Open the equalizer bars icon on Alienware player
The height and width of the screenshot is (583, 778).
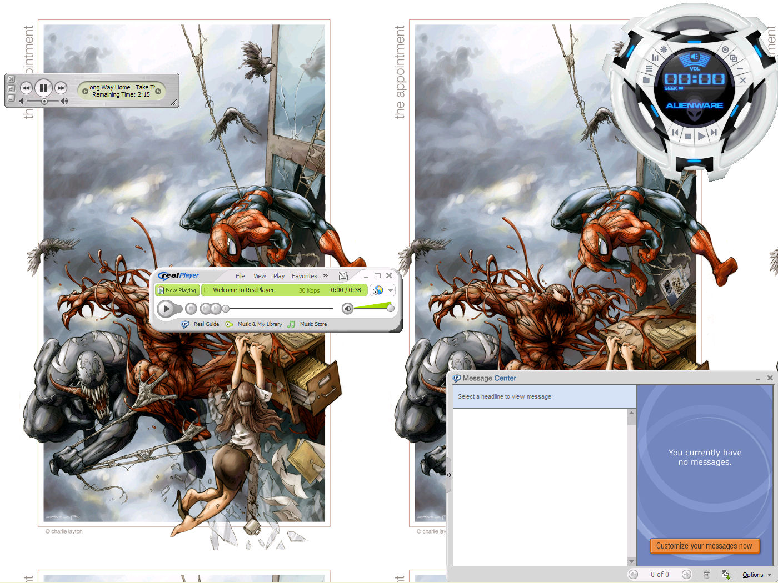pos(655,58)
